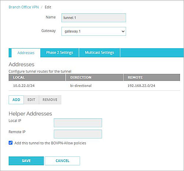Click the DIRECTION column header
Image resolution: width=184 pixels, height=171 pixels.
click(94, 77)
